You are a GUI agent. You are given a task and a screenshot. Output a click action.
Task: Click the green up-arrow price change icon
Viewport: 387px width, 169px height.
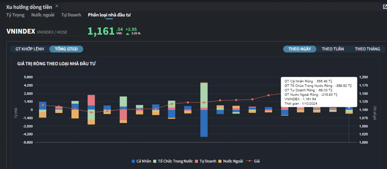(128, 33)
